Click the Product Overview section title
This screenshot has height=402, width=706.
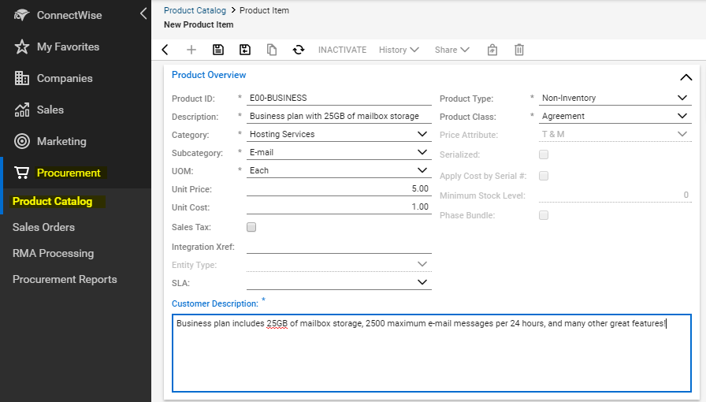[x=209, y=75]
